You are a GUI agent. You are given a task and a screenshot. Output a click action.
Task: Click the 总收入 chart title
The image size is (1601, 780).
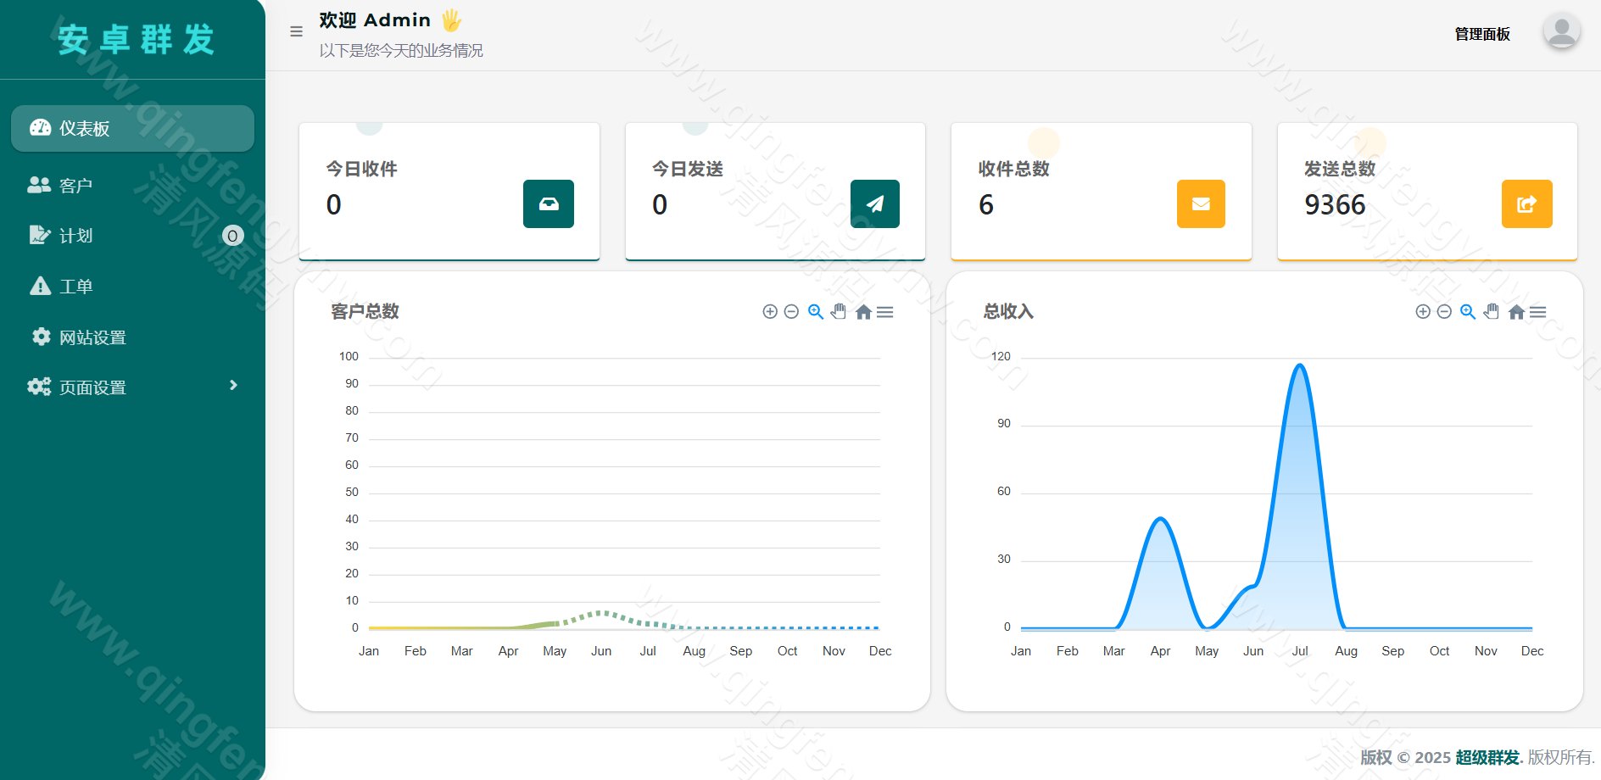tap(1008, 311)
